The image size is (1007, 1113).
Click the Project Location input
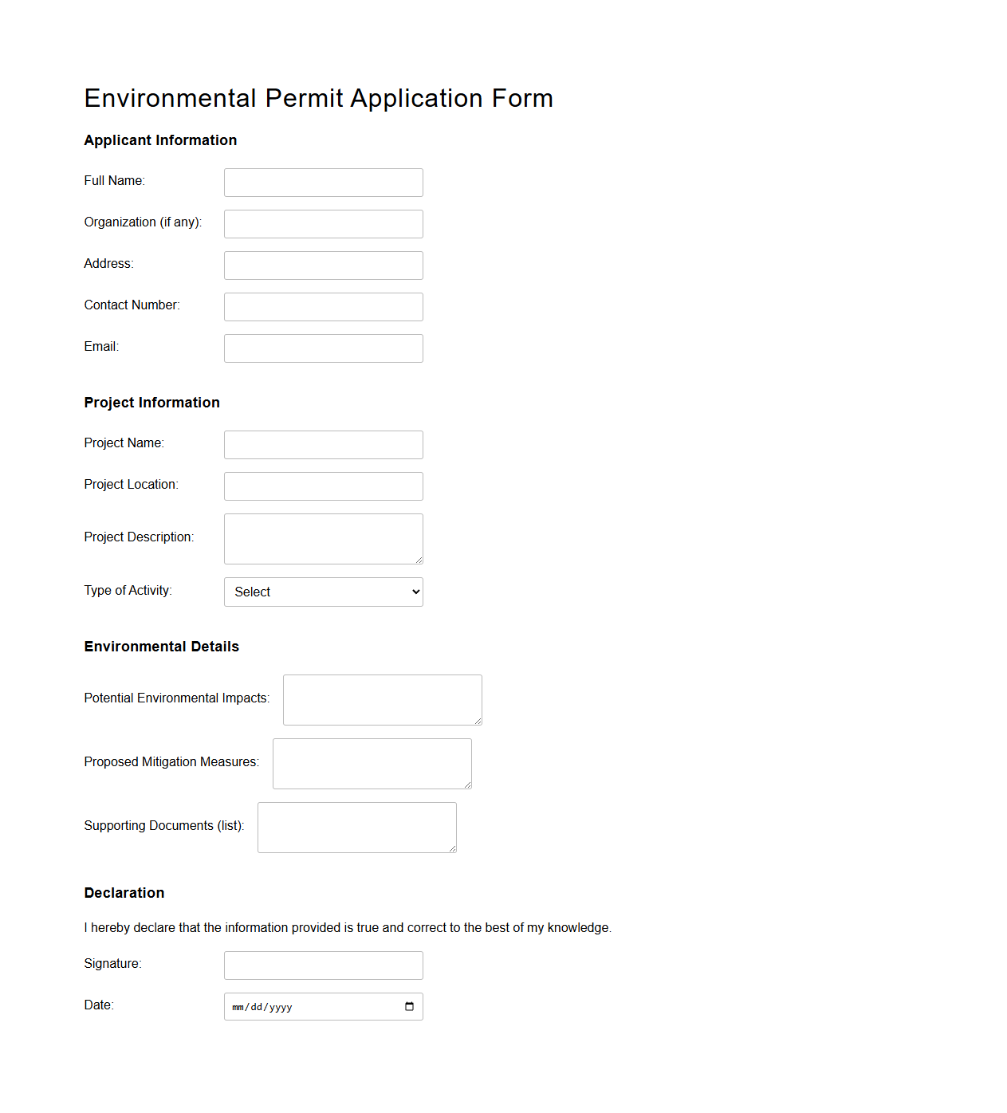323,486
